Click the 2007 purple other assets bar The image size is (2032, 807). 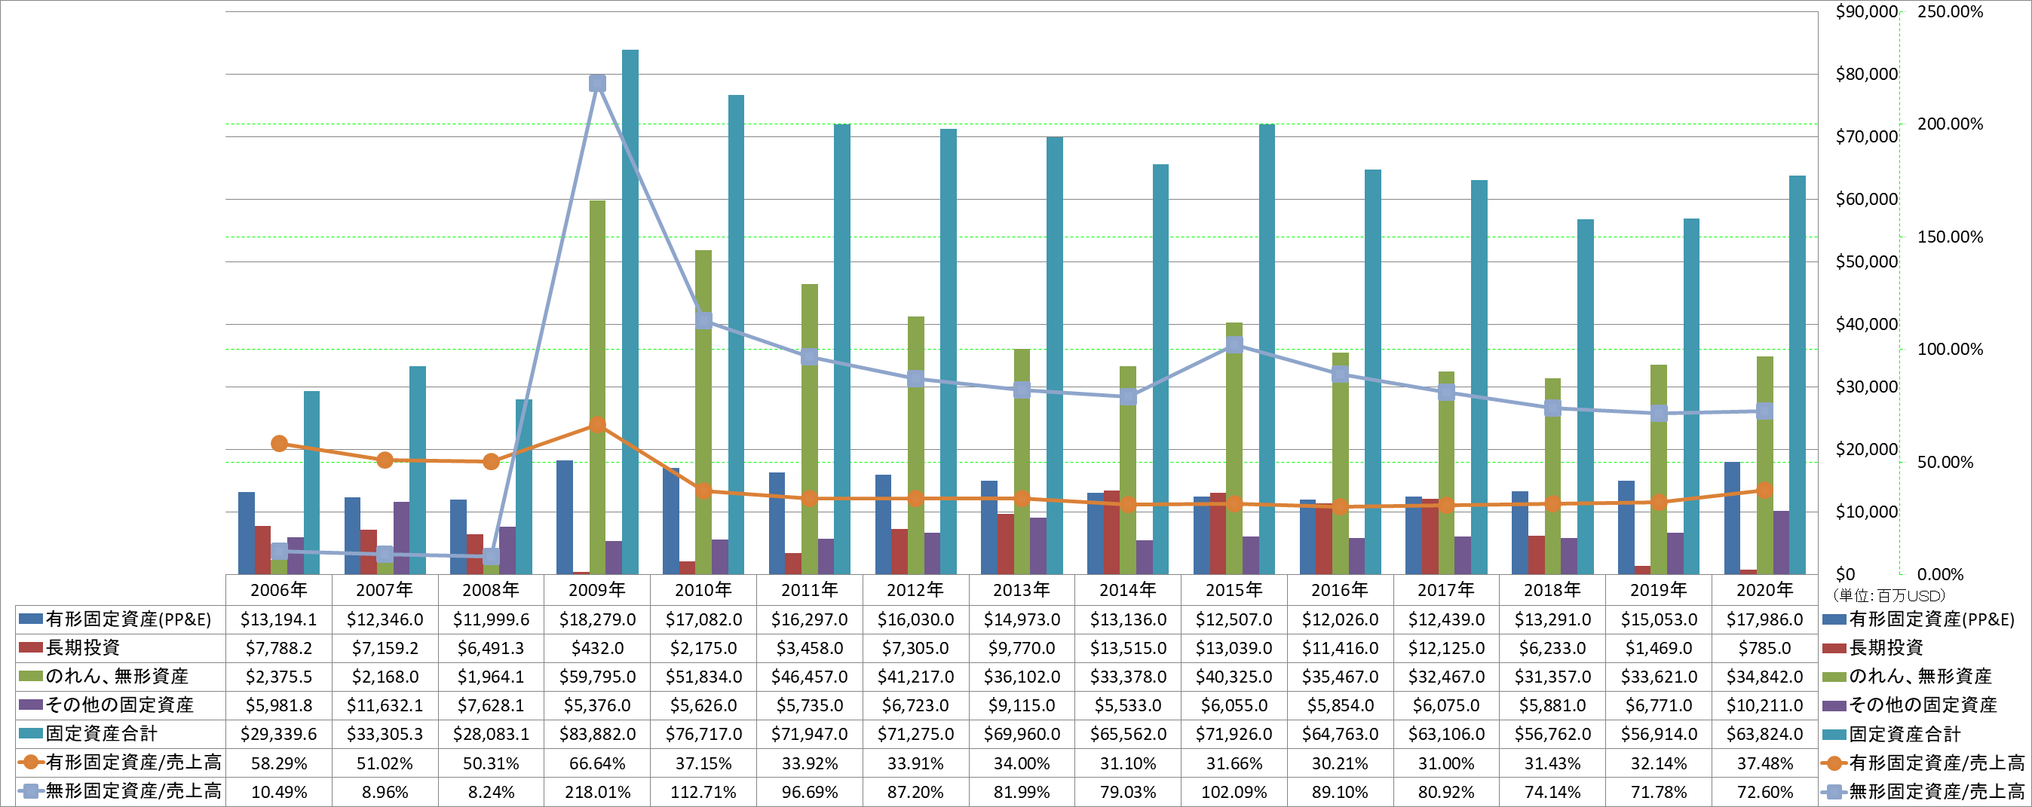[x=402, y=538]
